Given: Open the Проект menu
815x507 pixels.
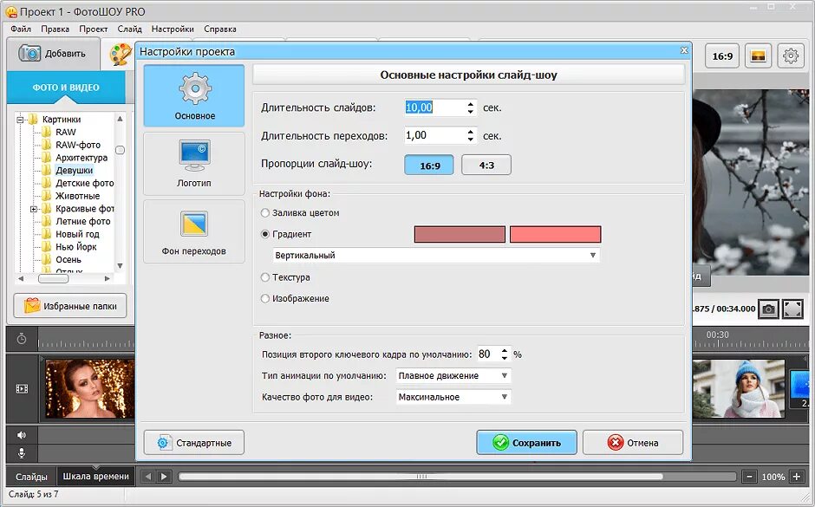Looking at the screenshot, I should click(x=94, y=29).
